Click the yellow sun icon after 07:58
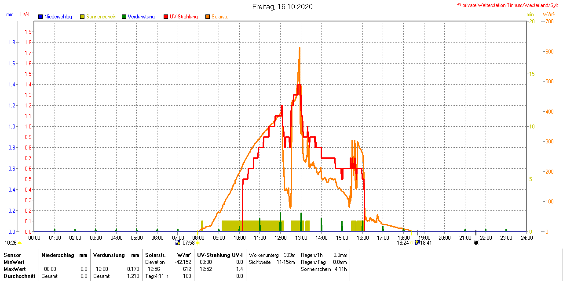The height and width of the screenshot is (281, 563). click(x=197, y=243)
